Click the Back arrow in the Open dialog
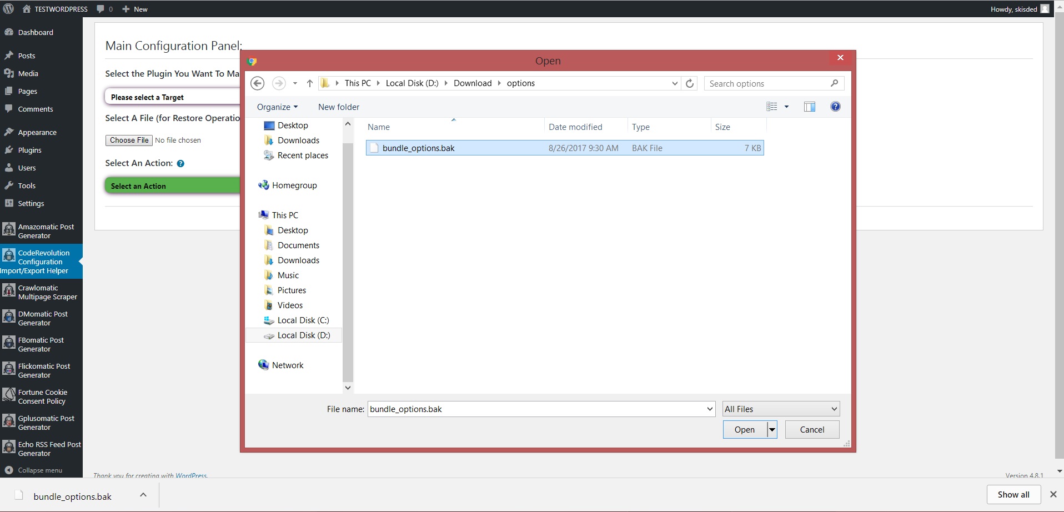 pyautogui.click(x=257, y=83)
